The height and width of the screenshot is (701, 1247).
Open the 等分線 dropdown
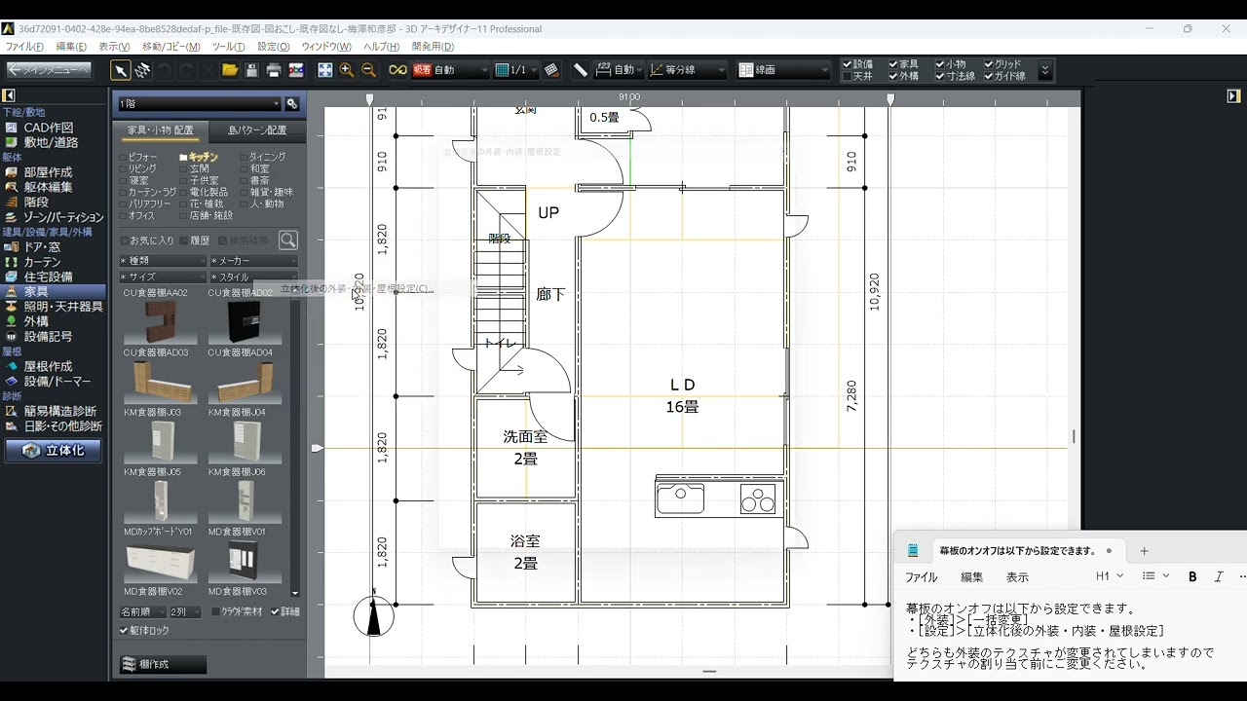[688, 70]
